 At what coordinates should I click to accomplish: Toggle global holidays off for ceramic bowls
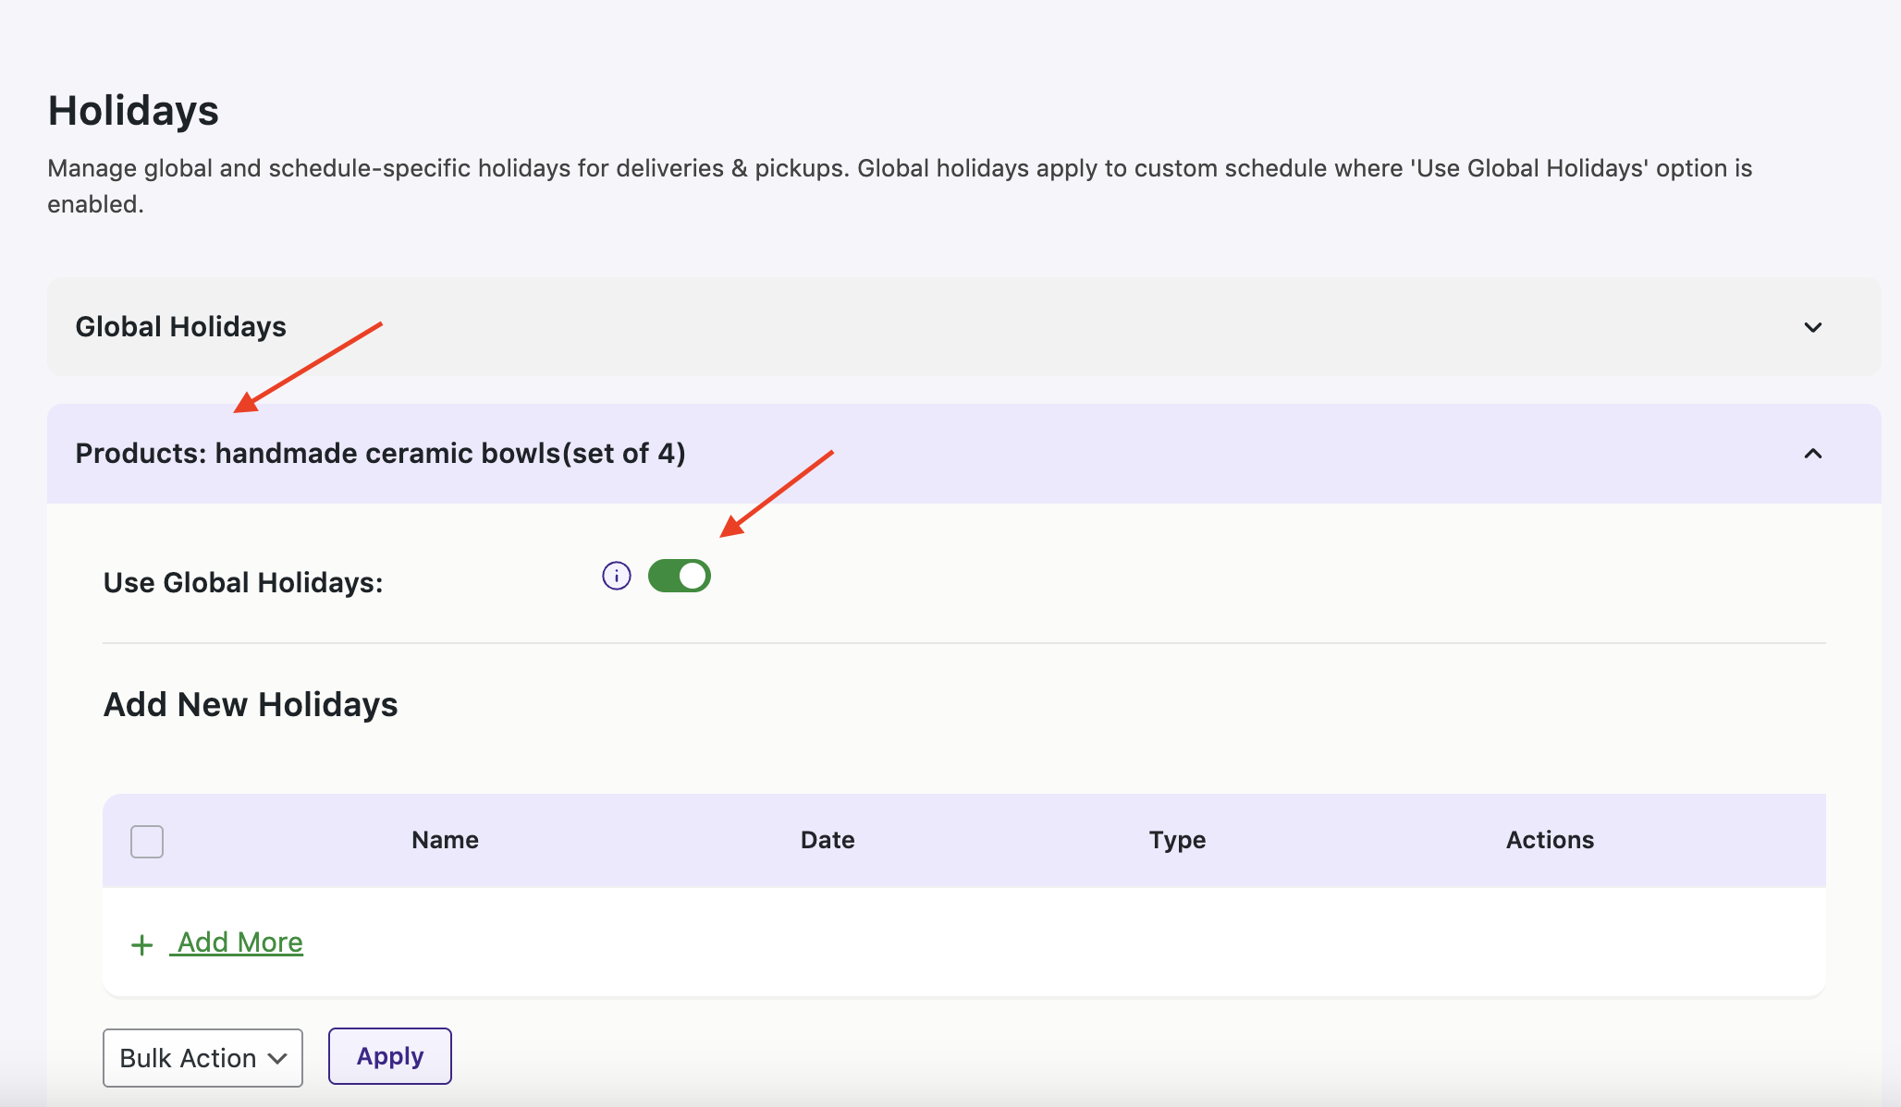click(680, 576)
